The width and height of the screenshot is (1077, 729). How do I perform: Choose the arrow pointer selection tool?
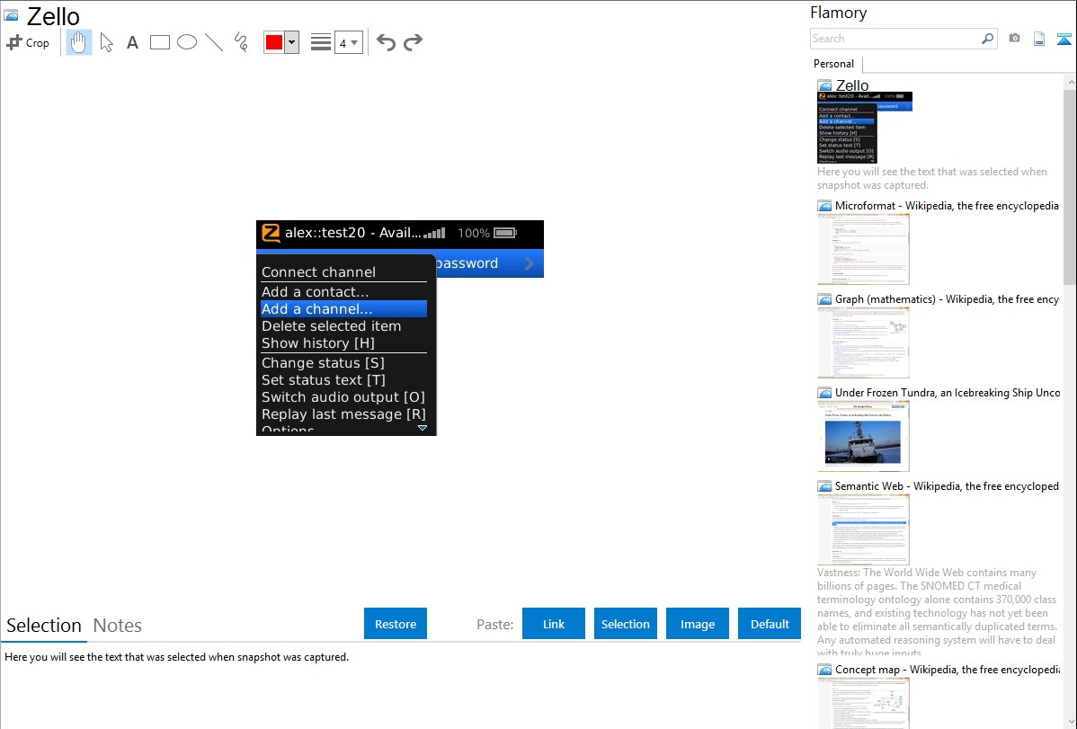click(x=106, y=42)
